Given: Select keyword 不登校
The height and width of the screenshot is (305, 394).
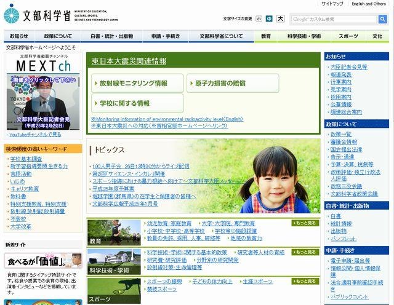Looking at the screenshot, I should (18, 219).
